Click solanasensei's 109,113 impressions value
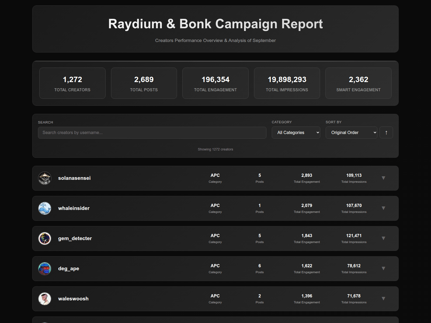The height and width of the screenshot is (323, 431). coord(354,175)
